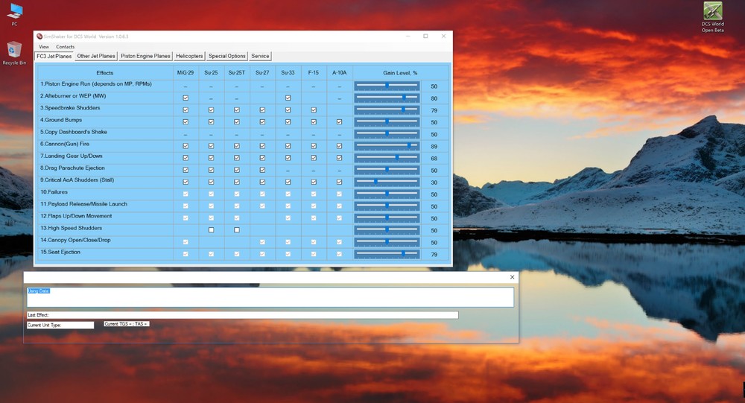Click the Last Effect field
This screenshot has height=403, width=745.
242,314
